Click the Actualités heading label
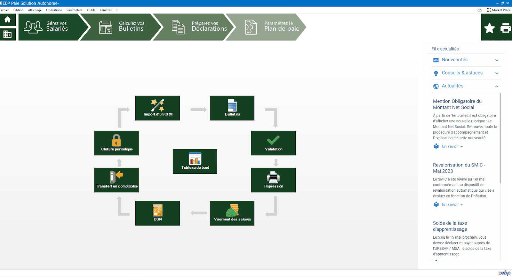512x277 pixels. click(x=452, y=86)
